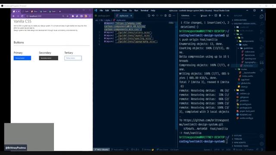Open the Search activity bar icon

(x=262, y=24)
